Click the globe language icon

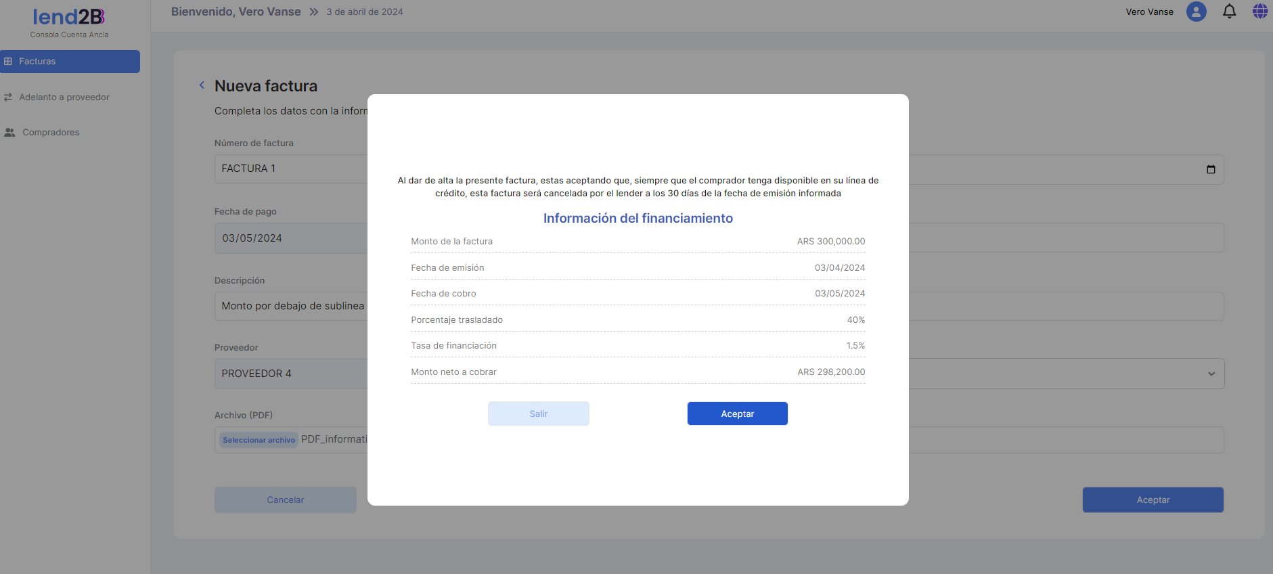[x=1259, y=12]
